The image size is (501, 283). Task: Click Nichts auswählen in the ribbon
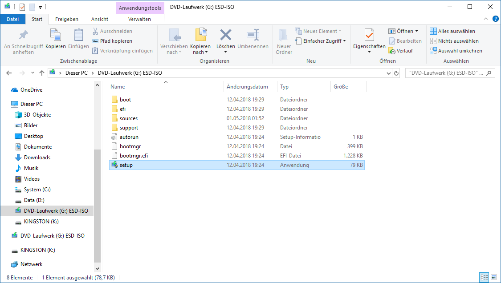point(454,41)
